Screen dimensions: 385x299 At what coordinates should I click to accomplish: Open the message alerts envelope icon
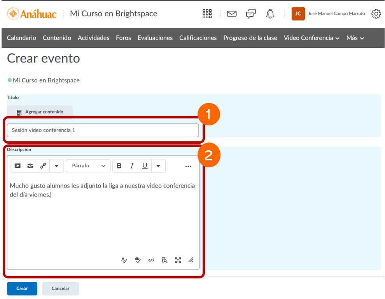[232, 14]
